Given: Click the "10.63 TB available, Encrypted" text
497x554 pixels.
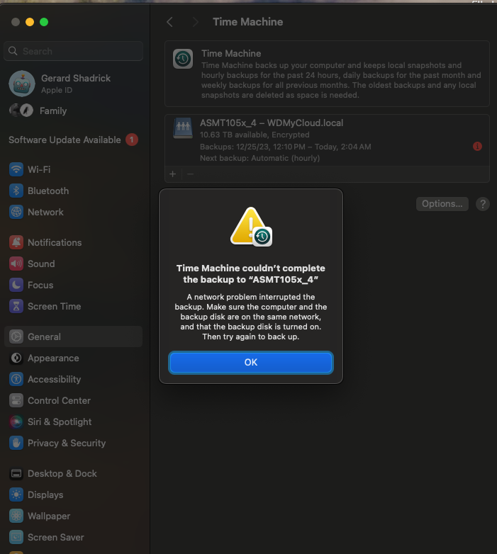Looking at the screenshot, I should pos(255,135).
